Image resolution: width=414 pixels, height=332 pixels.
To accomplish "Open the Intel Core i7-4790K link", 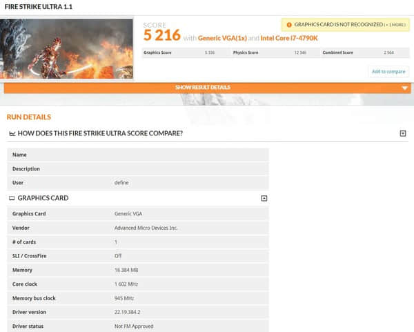I will point(289,38).
